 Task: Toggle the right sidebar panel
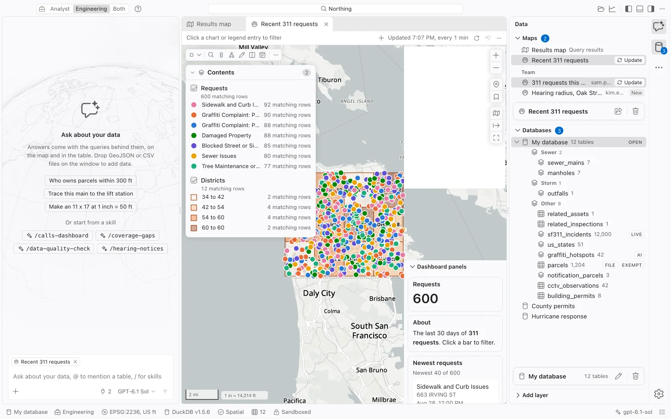pos(651,9)
